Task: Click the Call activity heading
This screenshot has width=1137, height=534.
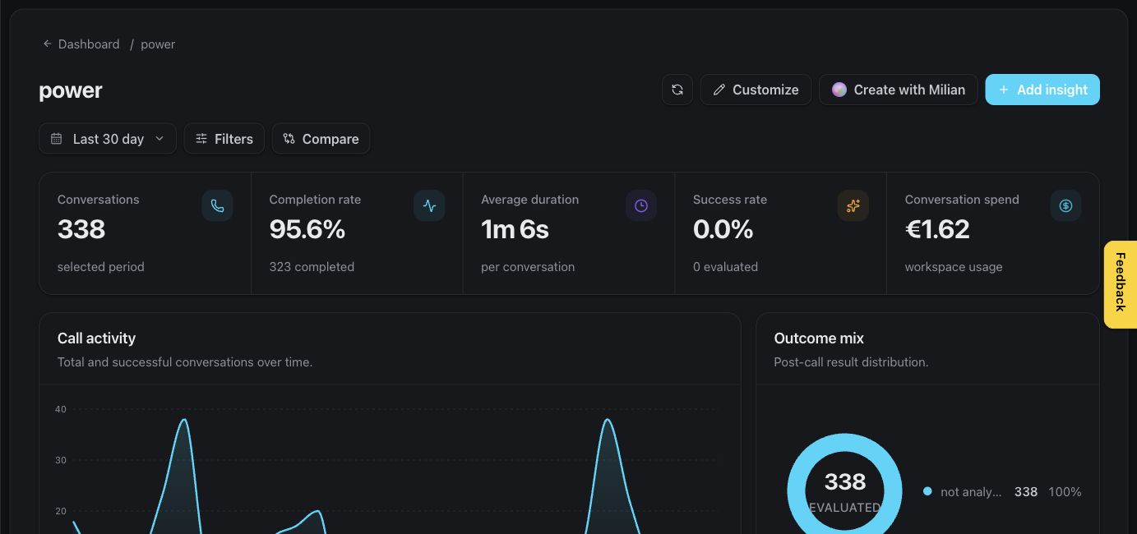Action: coord(96,338)
